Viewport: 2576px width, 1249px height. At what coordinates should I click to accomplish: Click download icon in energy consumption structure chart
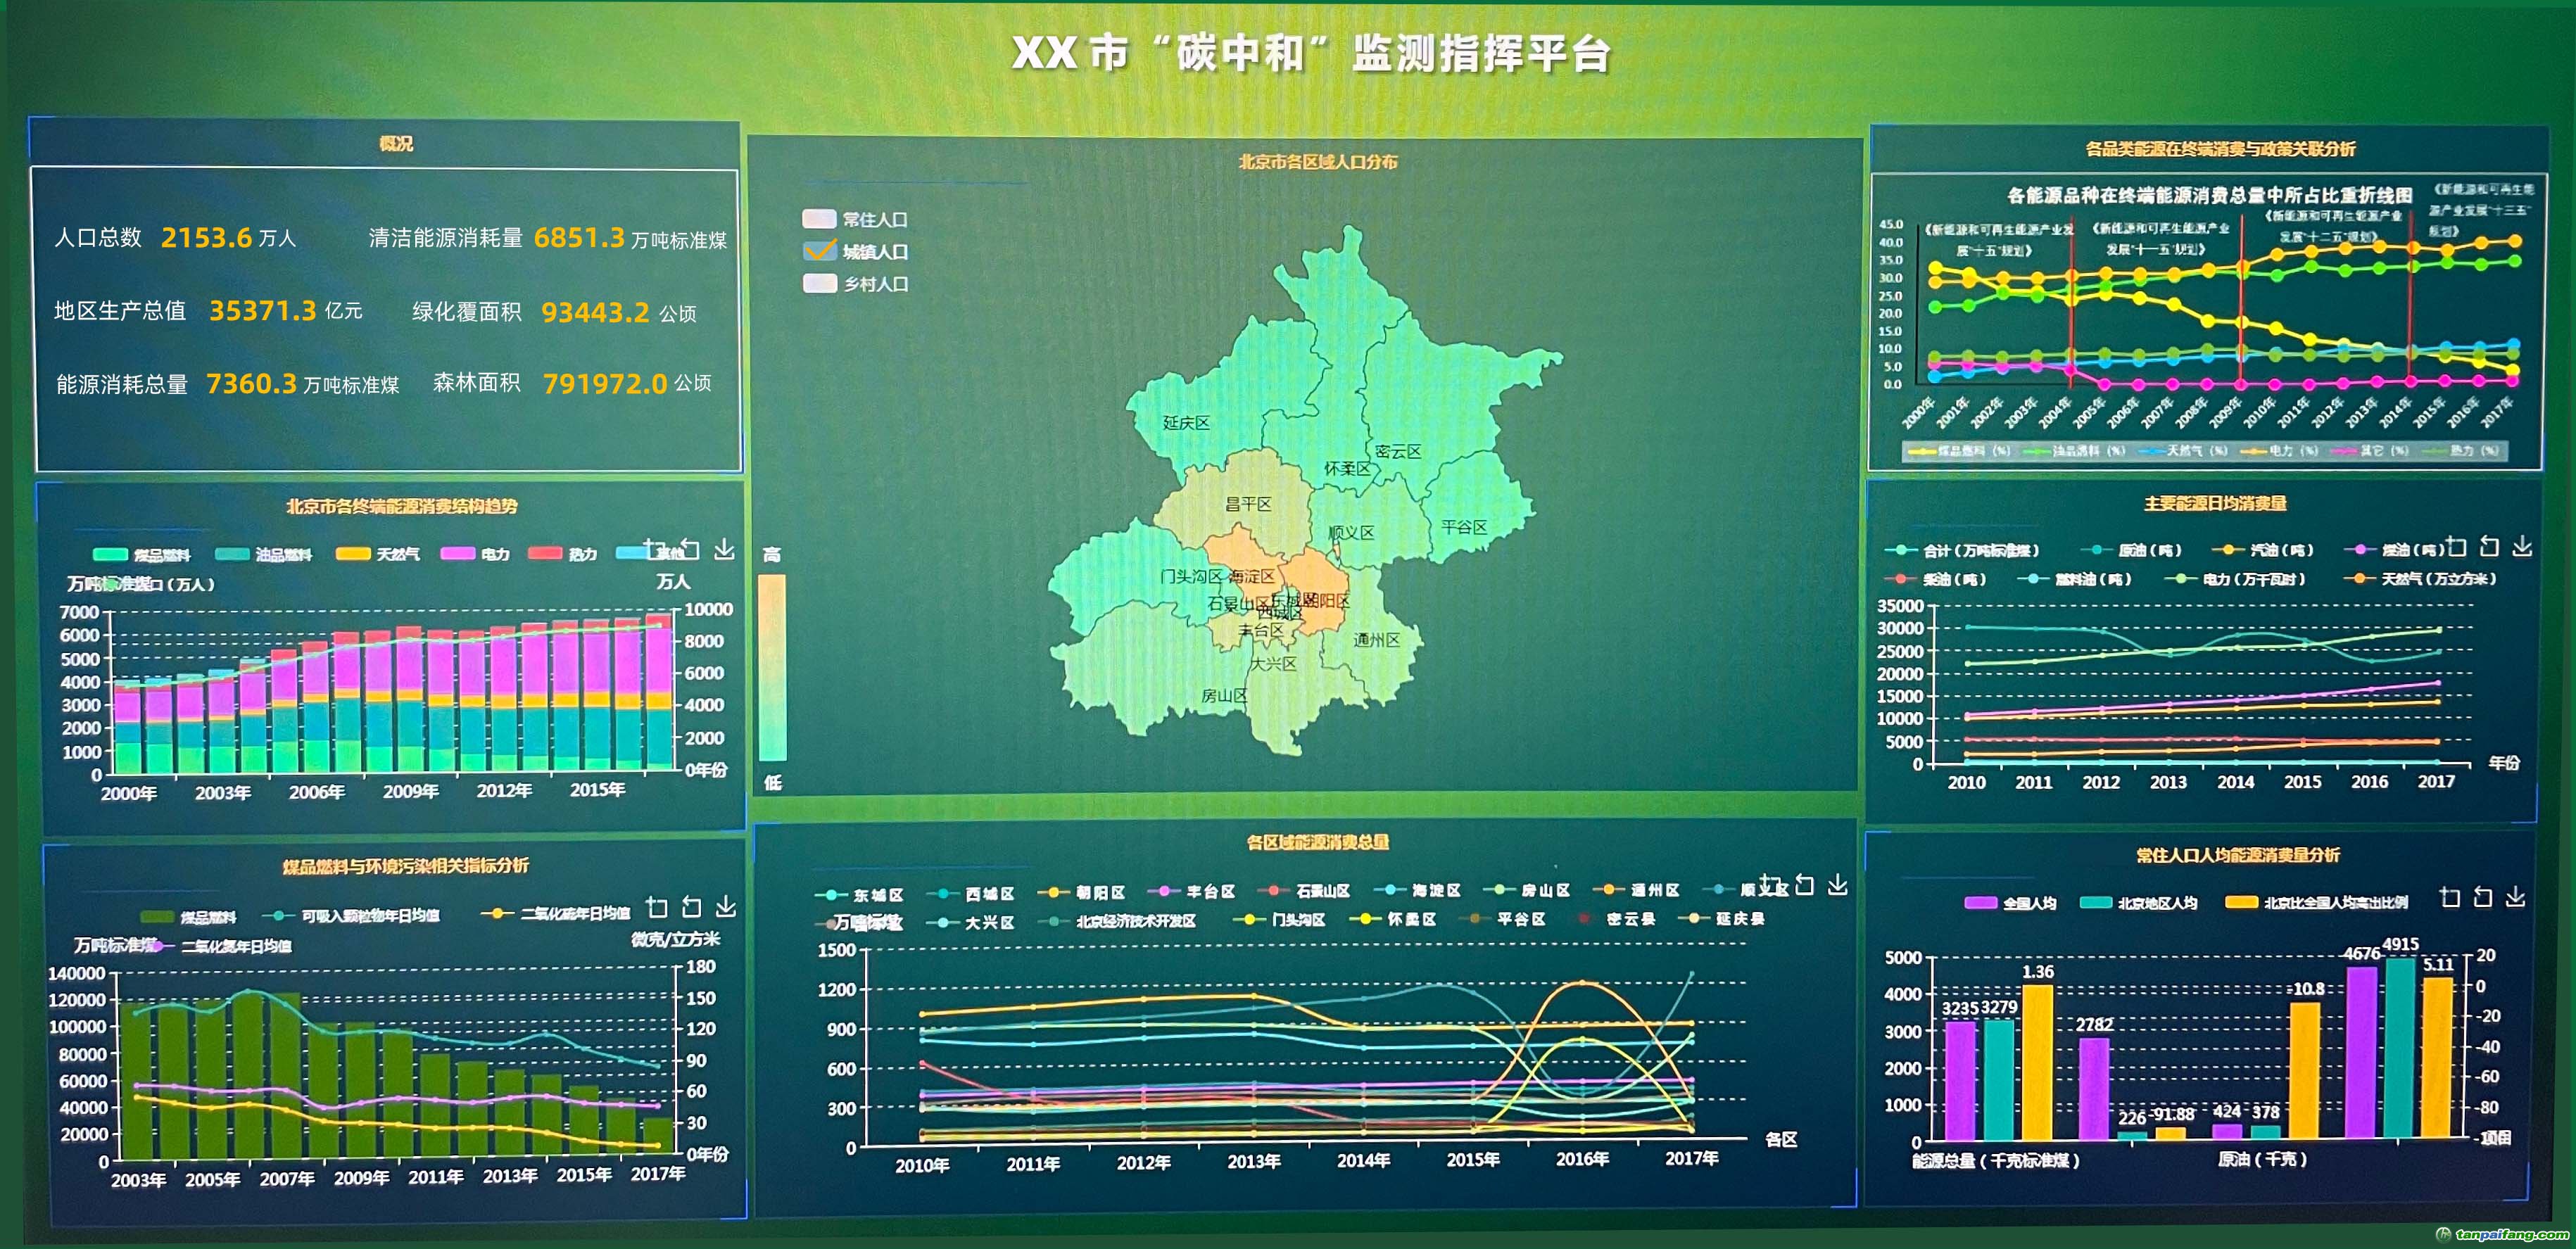coord(724,550)
